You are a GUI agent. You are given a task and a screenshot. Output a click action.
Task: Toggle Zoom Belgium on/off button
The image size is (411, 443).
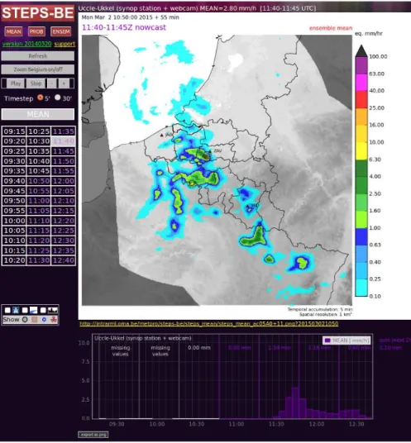38,69
